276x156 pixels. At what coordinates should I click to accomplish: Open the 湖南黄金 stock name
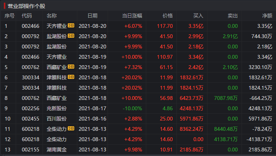pyautogui.click(x=56, y=150)
